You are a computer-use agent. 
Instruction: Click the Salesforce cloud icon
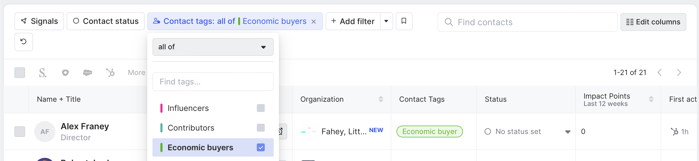coord(87,73)
